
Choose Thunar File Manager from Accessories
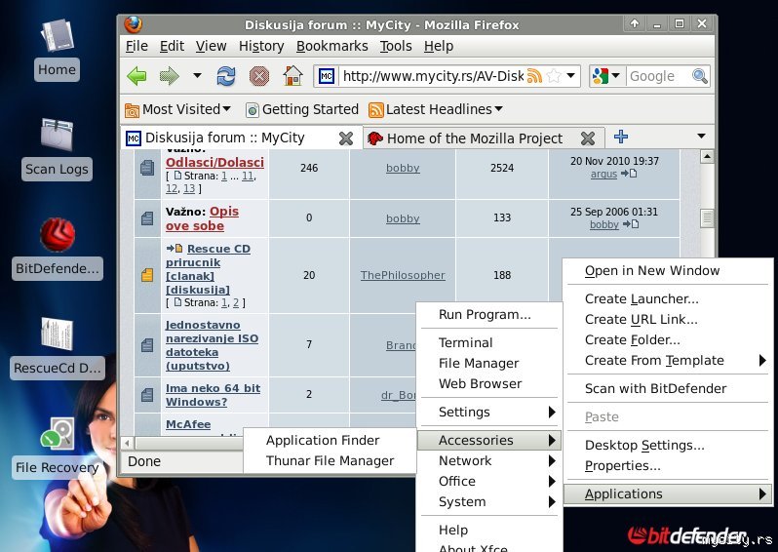[x=330, y=460]
